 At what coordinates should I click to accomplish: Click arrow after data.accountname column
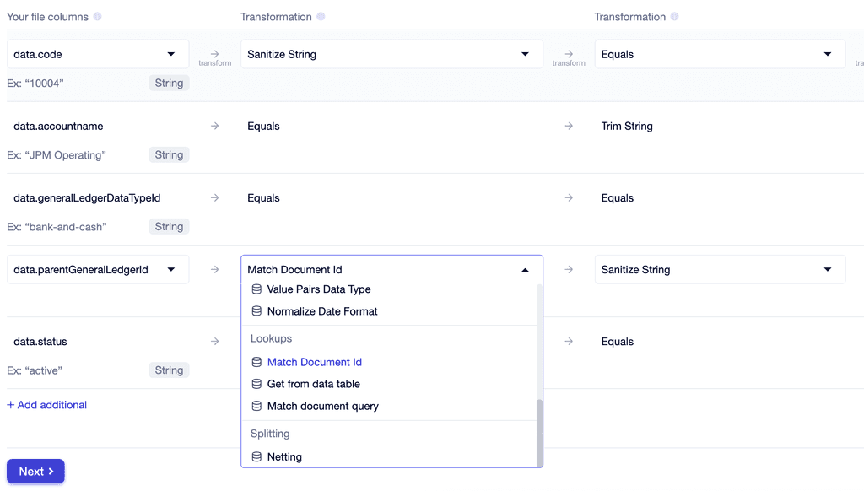[x=215, y=127]
